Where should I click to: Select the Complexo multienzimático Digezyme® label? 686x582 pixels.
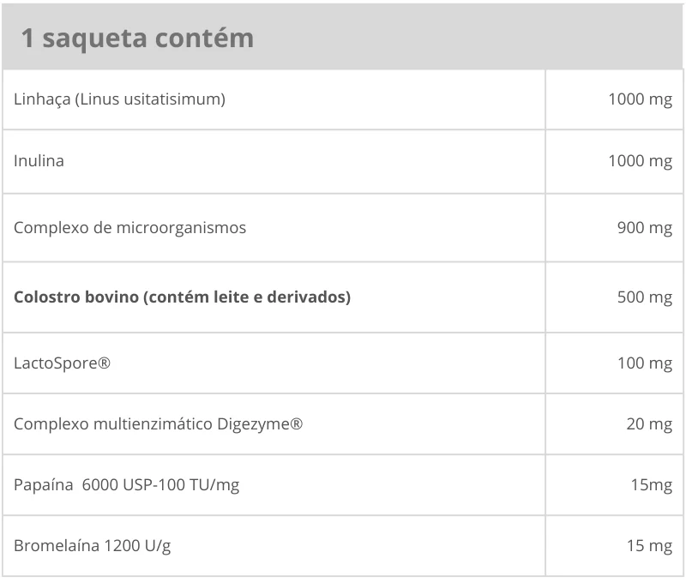tap(158, 424)
